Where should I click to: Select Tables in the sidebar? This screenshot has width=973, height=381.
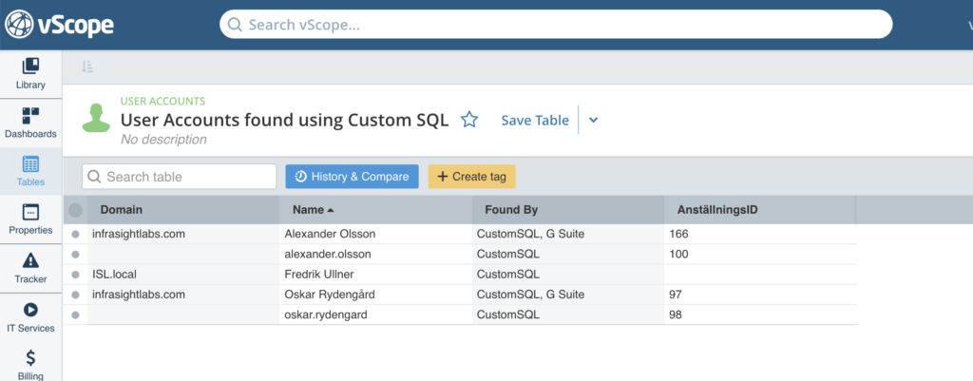click(x=30, y=171)
